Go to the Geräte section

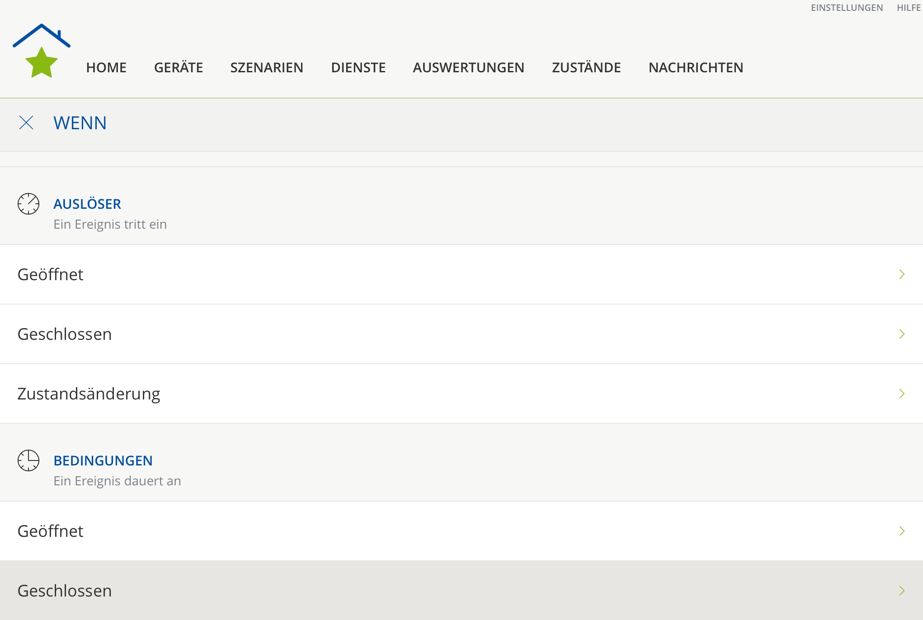pos(179,67)
